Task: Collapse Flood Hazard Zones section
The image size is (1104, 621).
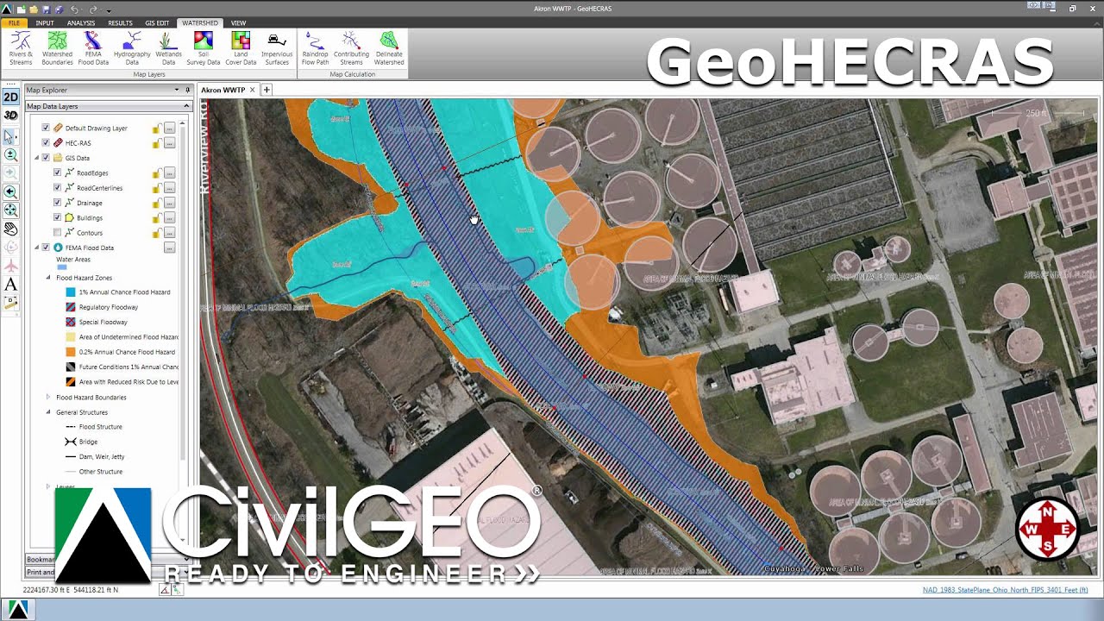Action: (48, 278)
